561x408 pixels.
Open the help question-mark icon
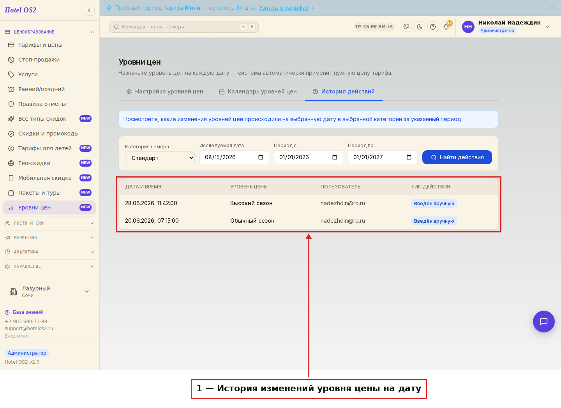click(433, 27)
